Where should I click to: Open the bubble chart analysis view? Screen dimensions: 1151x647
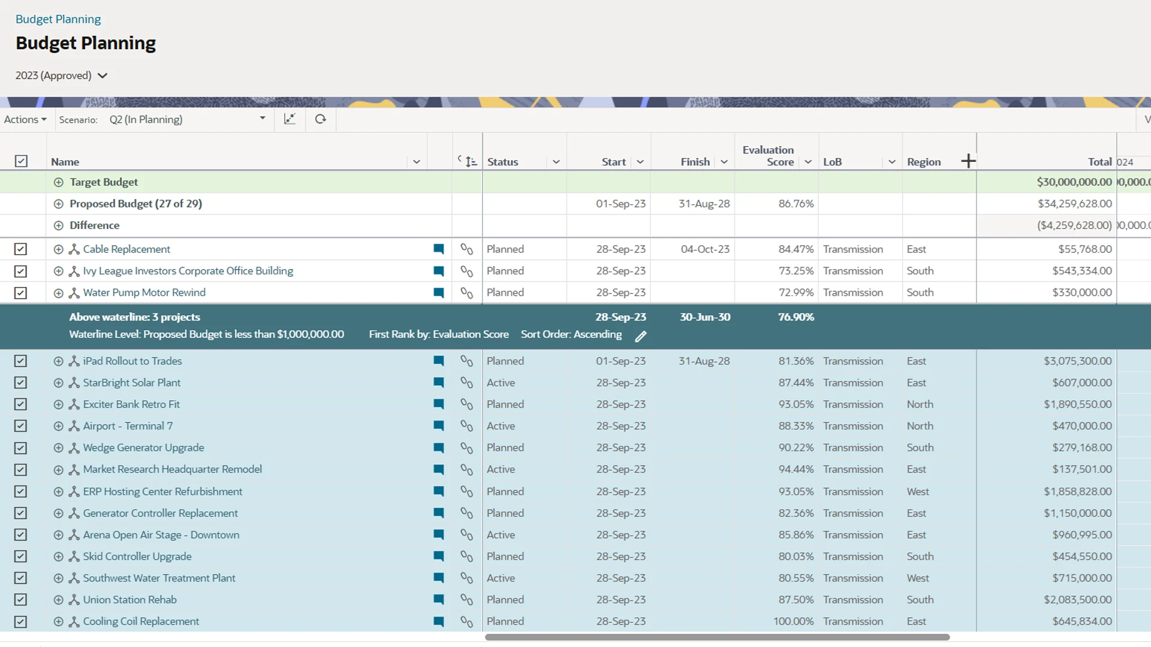pos(290,119)
